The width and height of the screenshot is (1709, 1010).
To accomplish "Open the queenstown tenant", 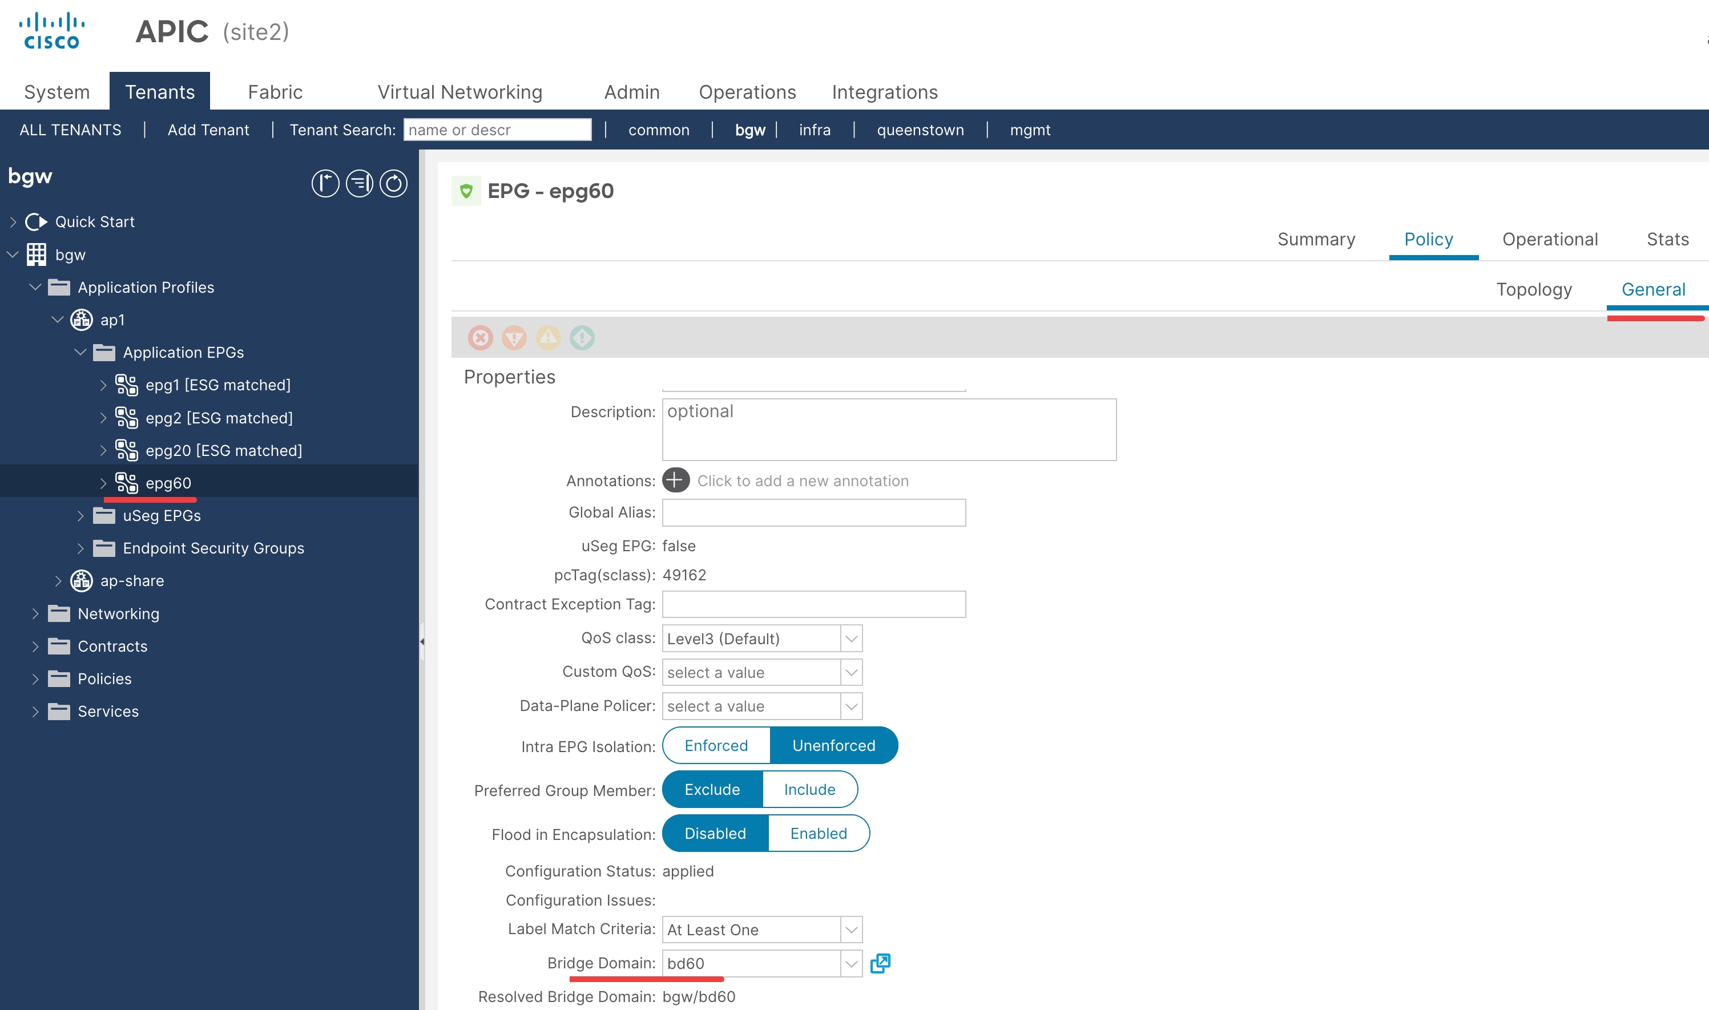I will 920,130.
